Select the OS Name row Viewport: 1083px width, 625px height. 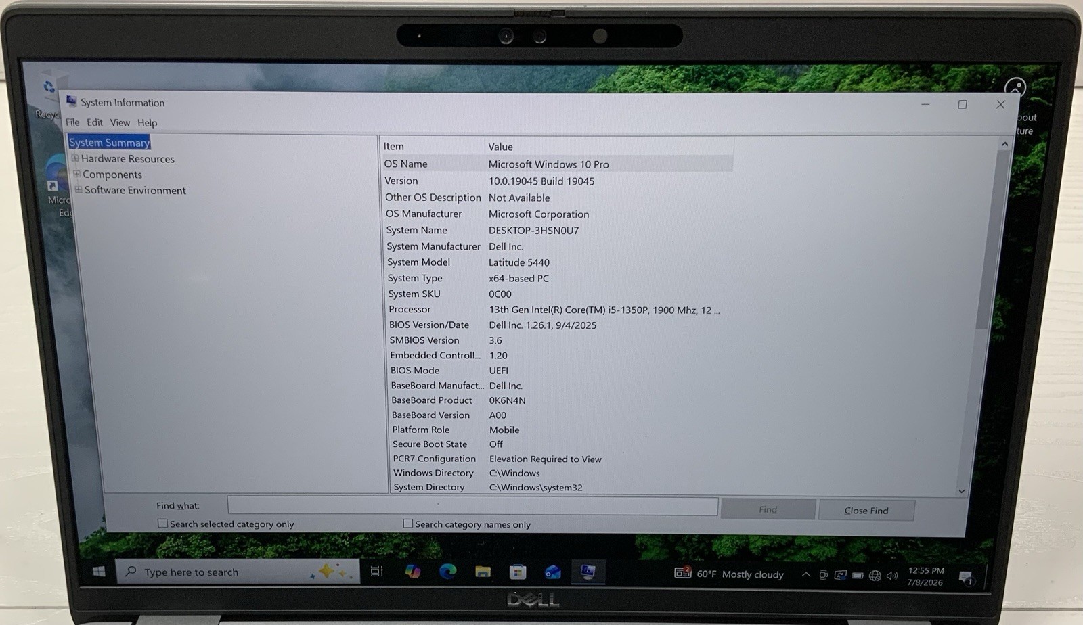(558, 164)
